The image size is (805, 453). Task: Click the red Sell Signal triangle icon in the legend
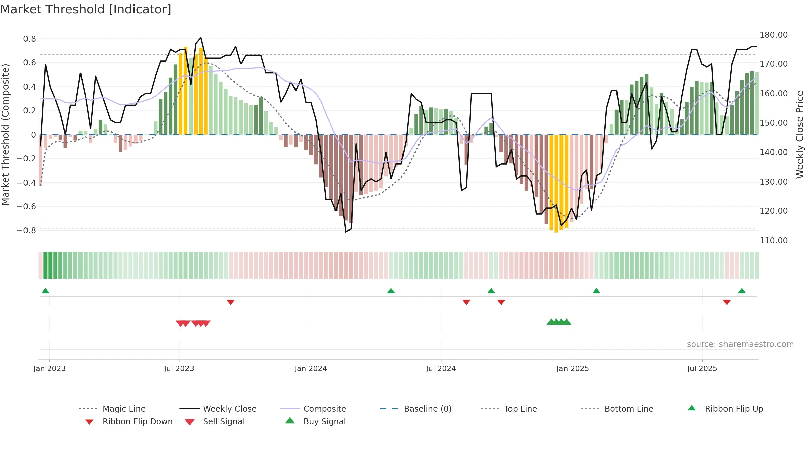coord(190,422)
